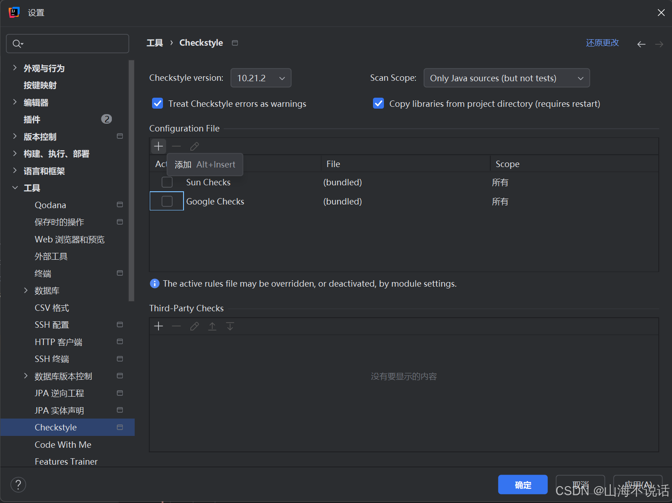Open the Checkstyle version dropdown
This screenshot has width=672, height=503.
pyautogui.click(x=261, y=78)
